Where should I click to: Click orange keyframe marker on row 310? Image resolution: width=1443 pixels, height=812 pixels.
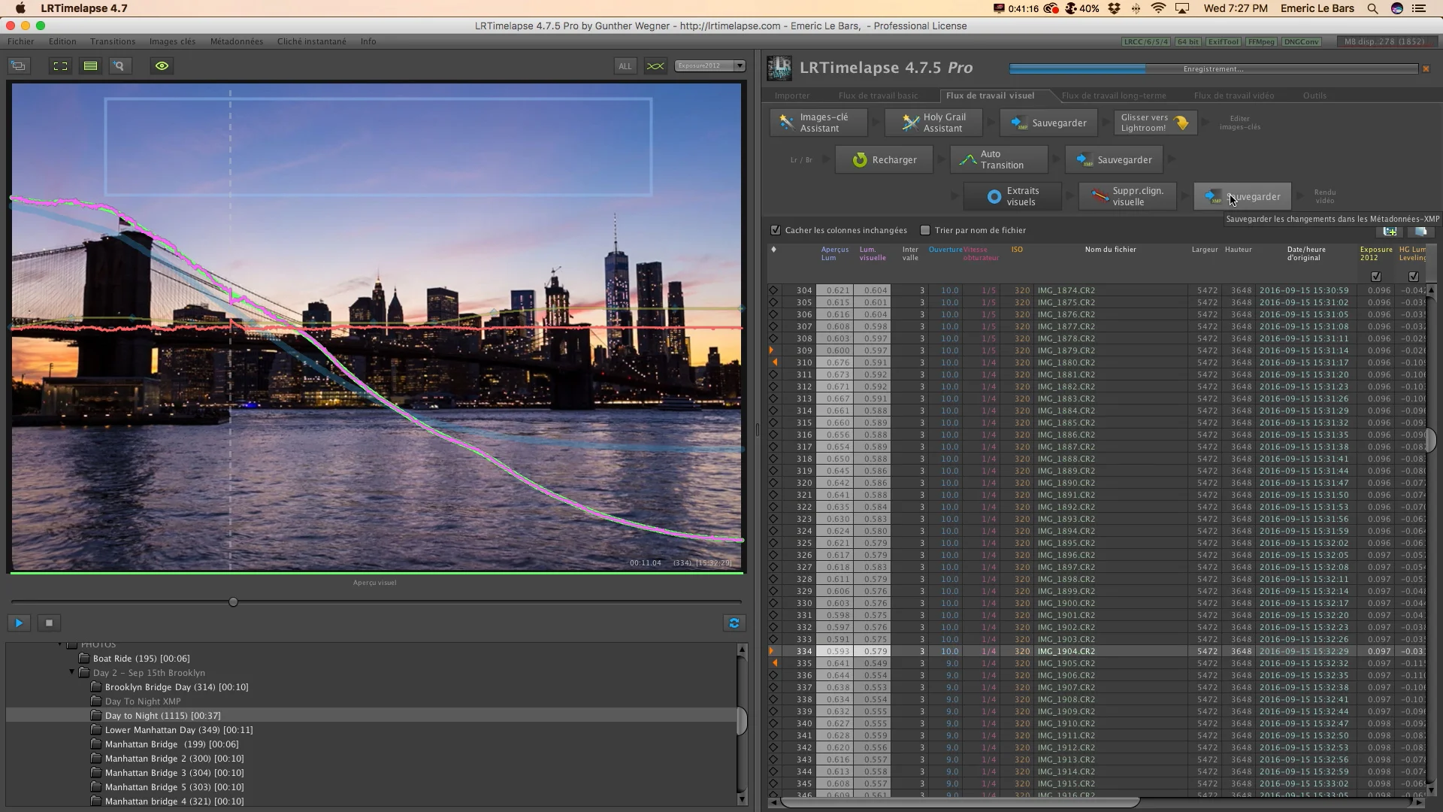(775, 362)
